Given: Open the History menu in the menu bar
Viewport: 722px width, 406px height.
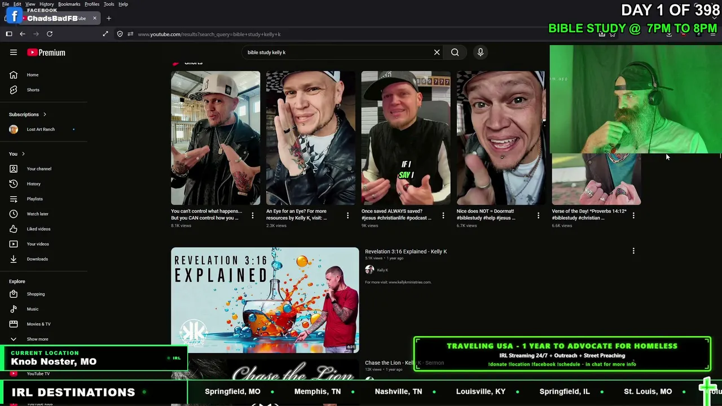Looking at the screenshot, I should [47, 4].
